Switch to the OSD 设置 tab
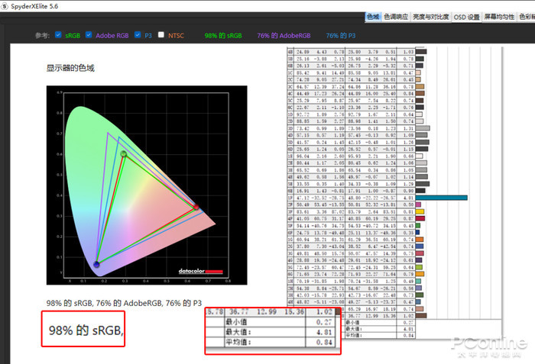This screenshot has height=364, width=535. 466,17
